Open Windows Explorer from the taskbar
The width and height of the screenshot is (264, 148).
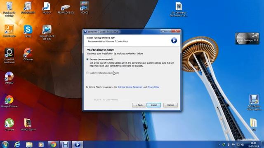point(29,144)
